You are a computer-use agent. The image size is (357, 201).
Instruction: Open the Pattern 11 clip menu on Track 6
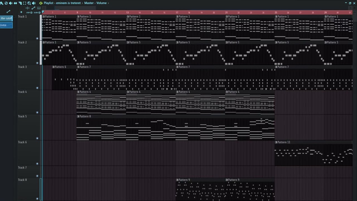pos(276,142)
